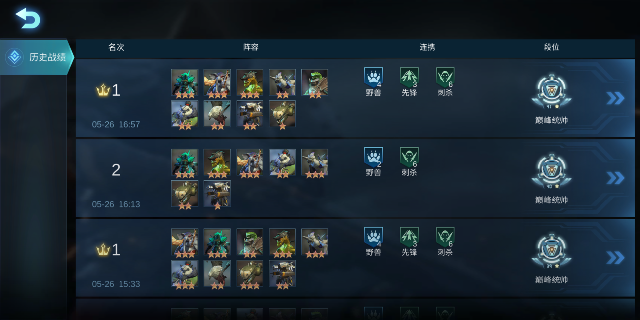Select the panda hero in the 16:57 second row
This screenshot has height=320, width=640.
click(185, 115)
